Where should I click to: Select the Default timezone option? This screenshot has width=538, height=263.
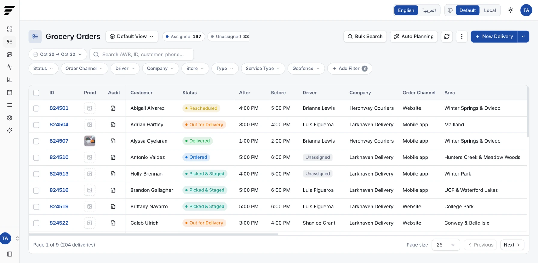point(467,10)
